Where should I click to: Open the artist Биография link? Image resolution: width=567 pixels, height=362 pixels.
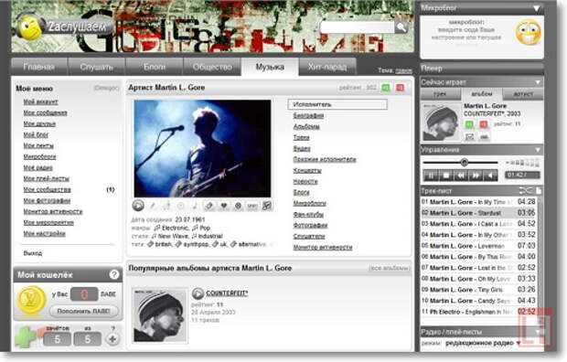[x=308, y=116]
